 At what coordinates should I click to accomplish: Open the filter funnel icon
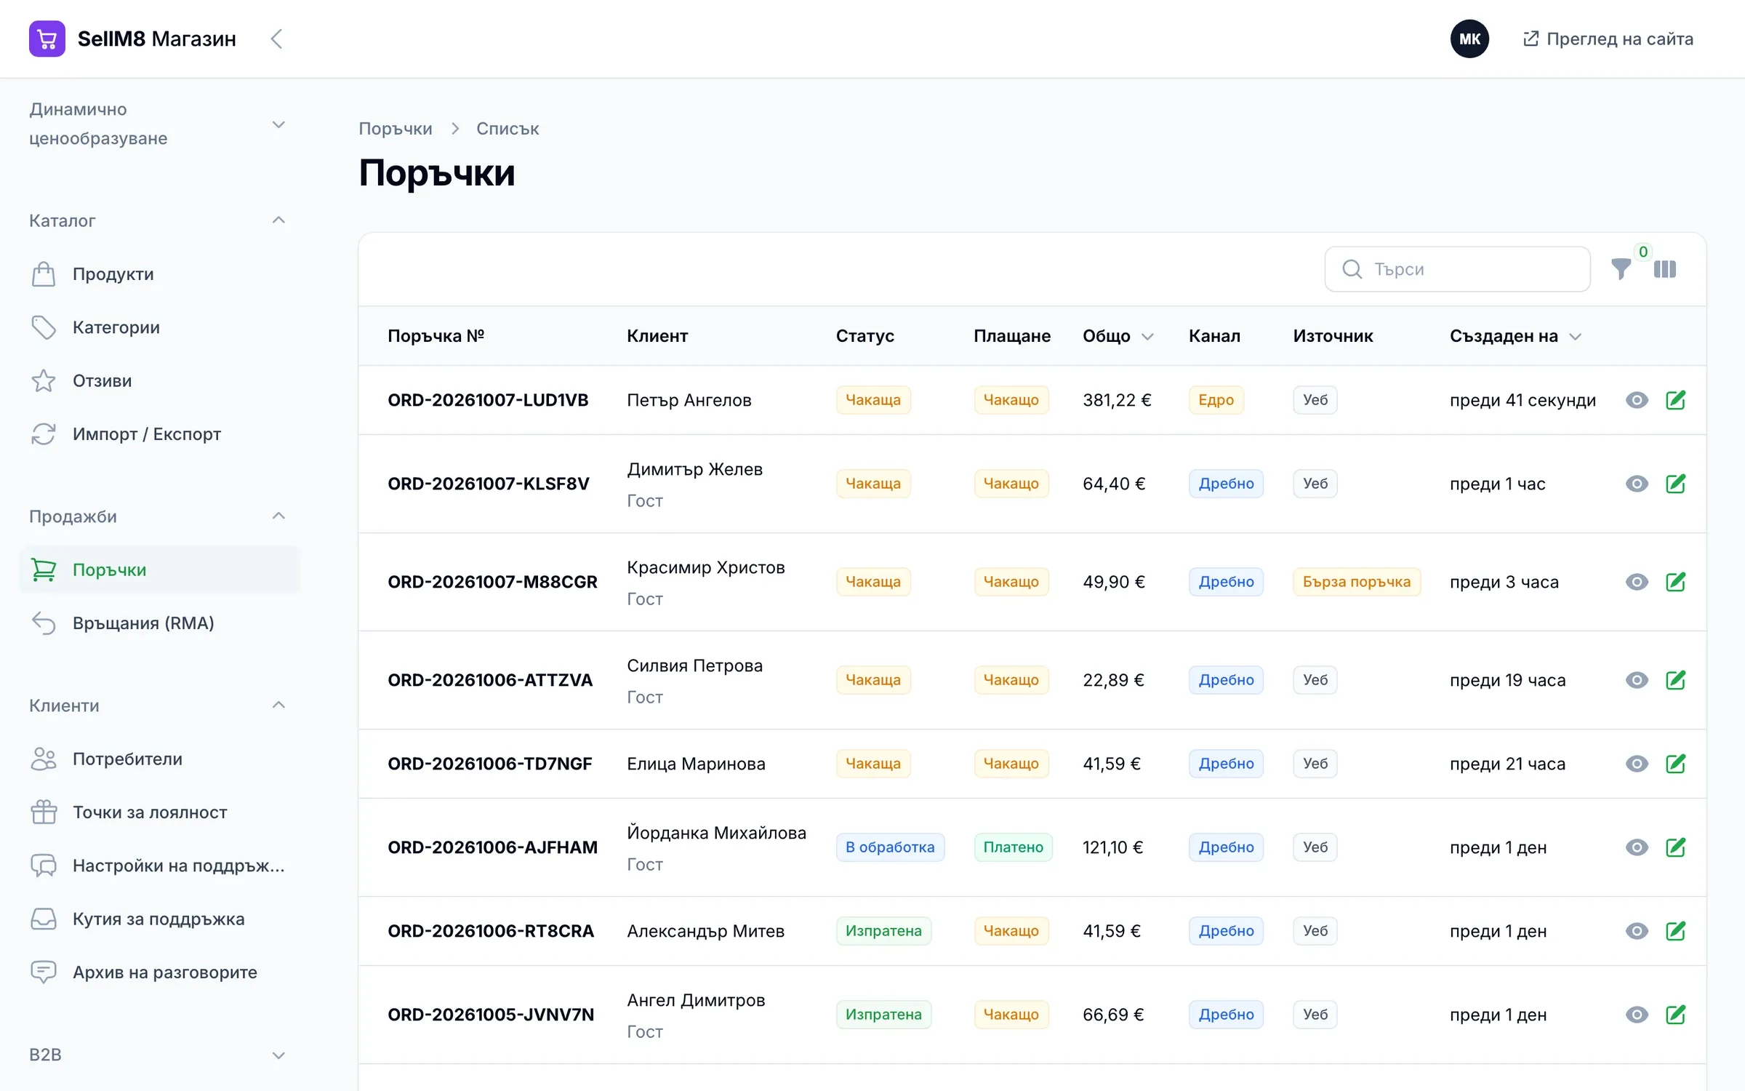tap(1621, 269)
